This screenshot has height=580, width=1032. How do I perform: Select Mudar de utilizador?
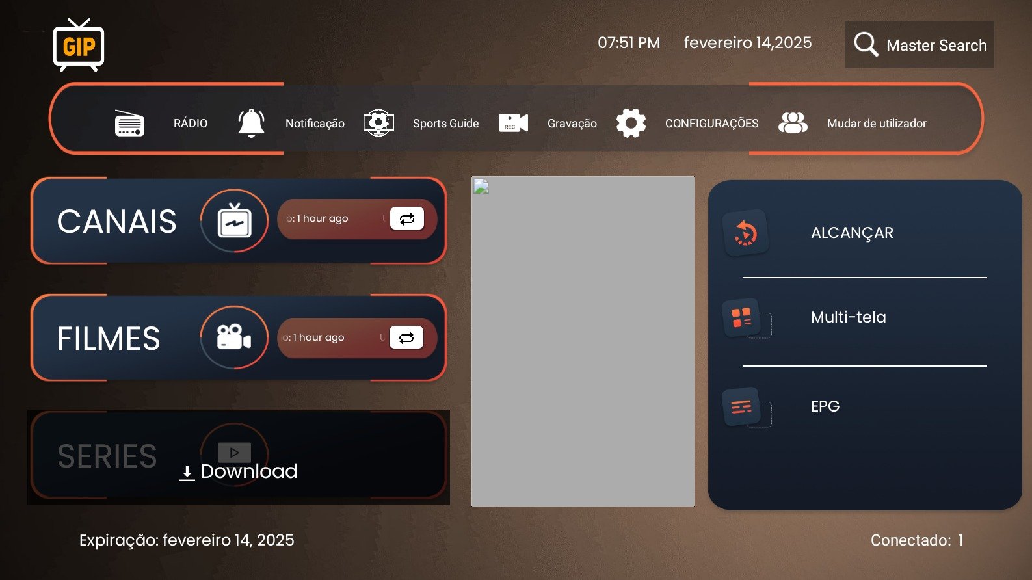[x=877, y=124]
